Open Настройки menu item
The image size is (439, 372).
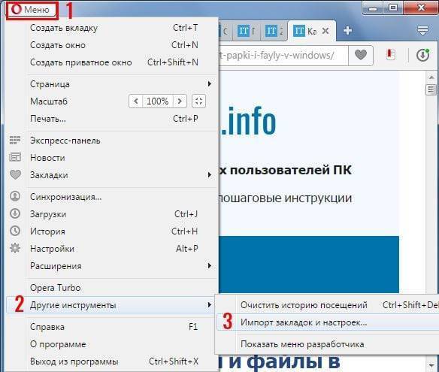coord(122,249)
